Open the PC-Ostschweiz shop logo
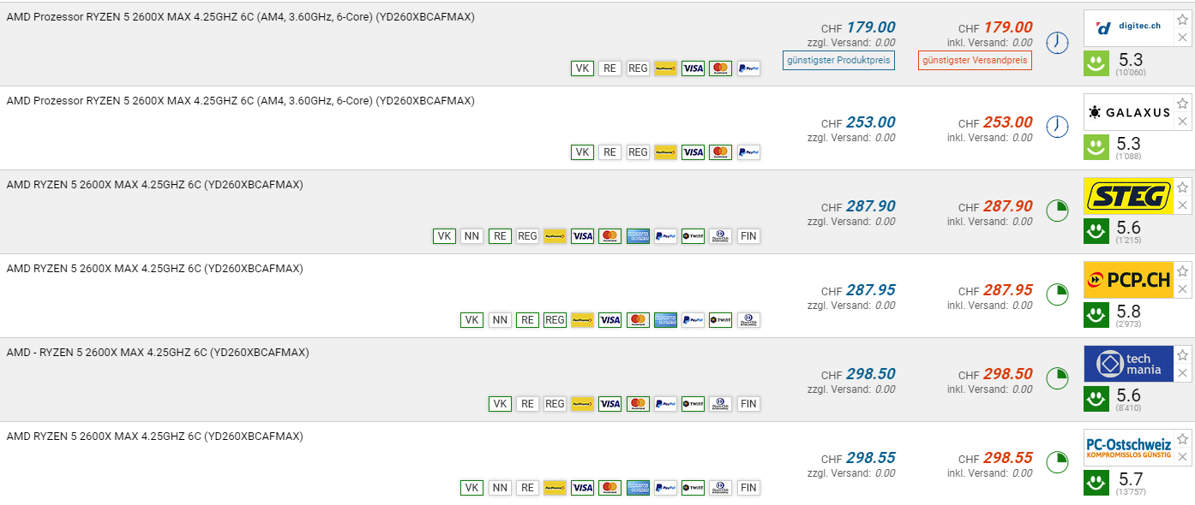The height and width of the screenshot is (505, 1195). click(x=1128, y=448)
